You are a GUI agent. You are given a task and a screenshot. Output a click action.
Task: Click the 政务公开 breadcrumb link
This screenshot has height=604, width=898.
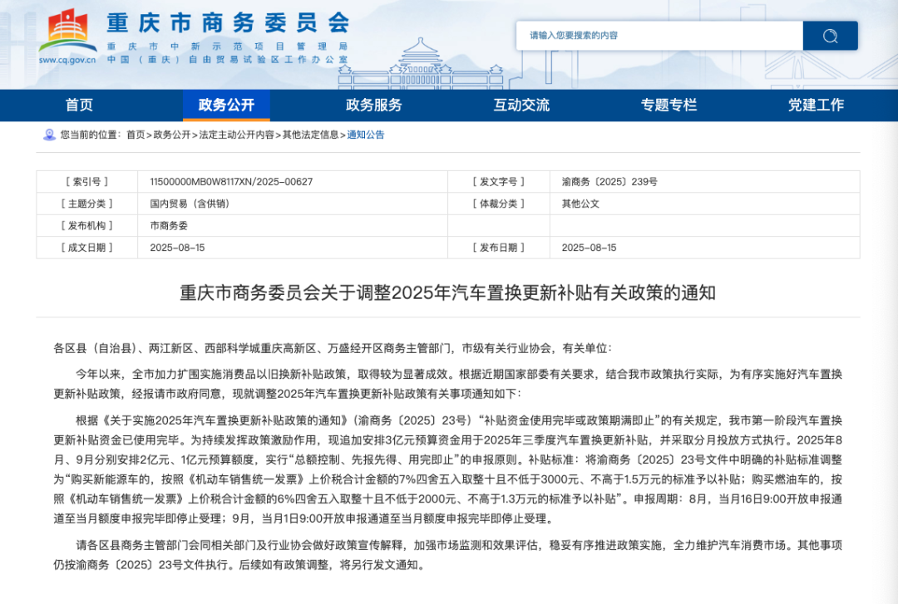click(x=172, y=135)
